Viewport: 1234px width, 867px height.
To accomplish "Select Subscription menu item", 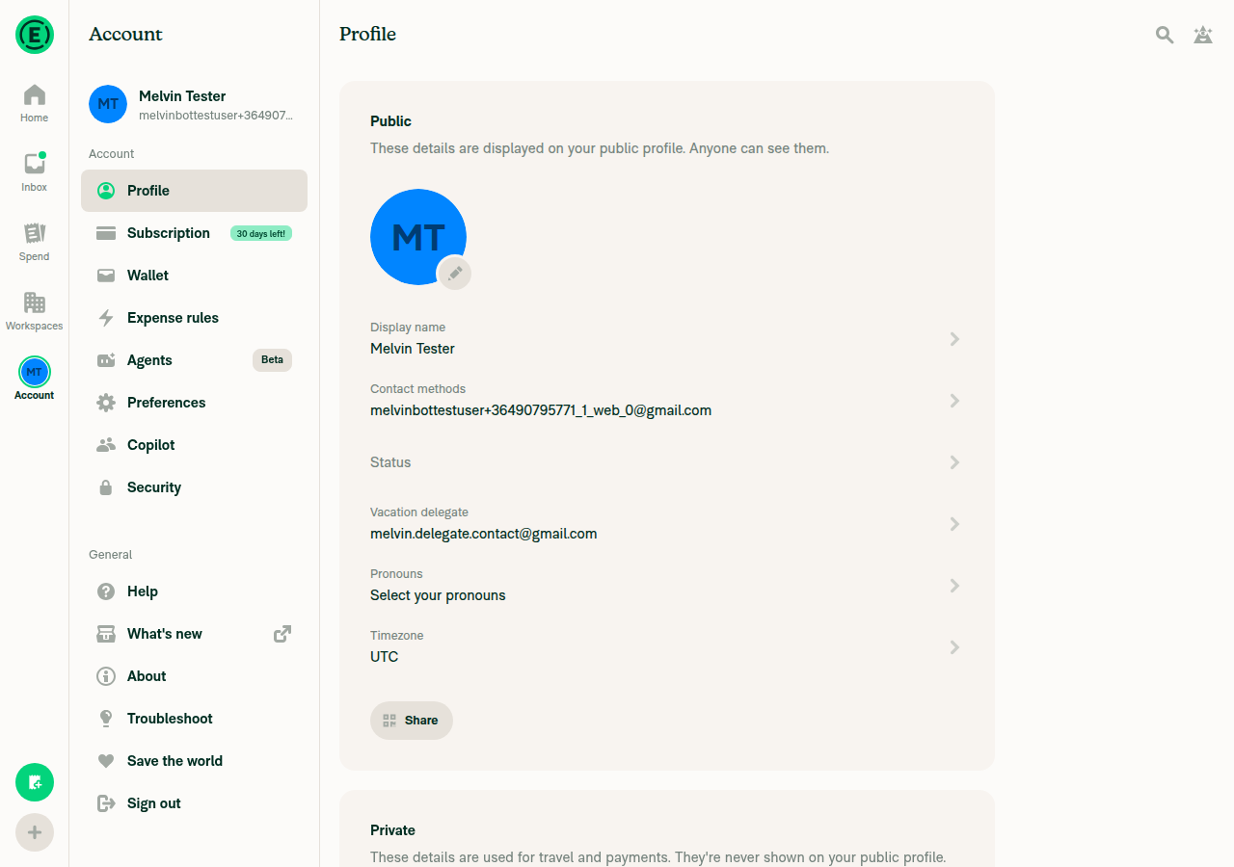I will (x=194, y=233).
